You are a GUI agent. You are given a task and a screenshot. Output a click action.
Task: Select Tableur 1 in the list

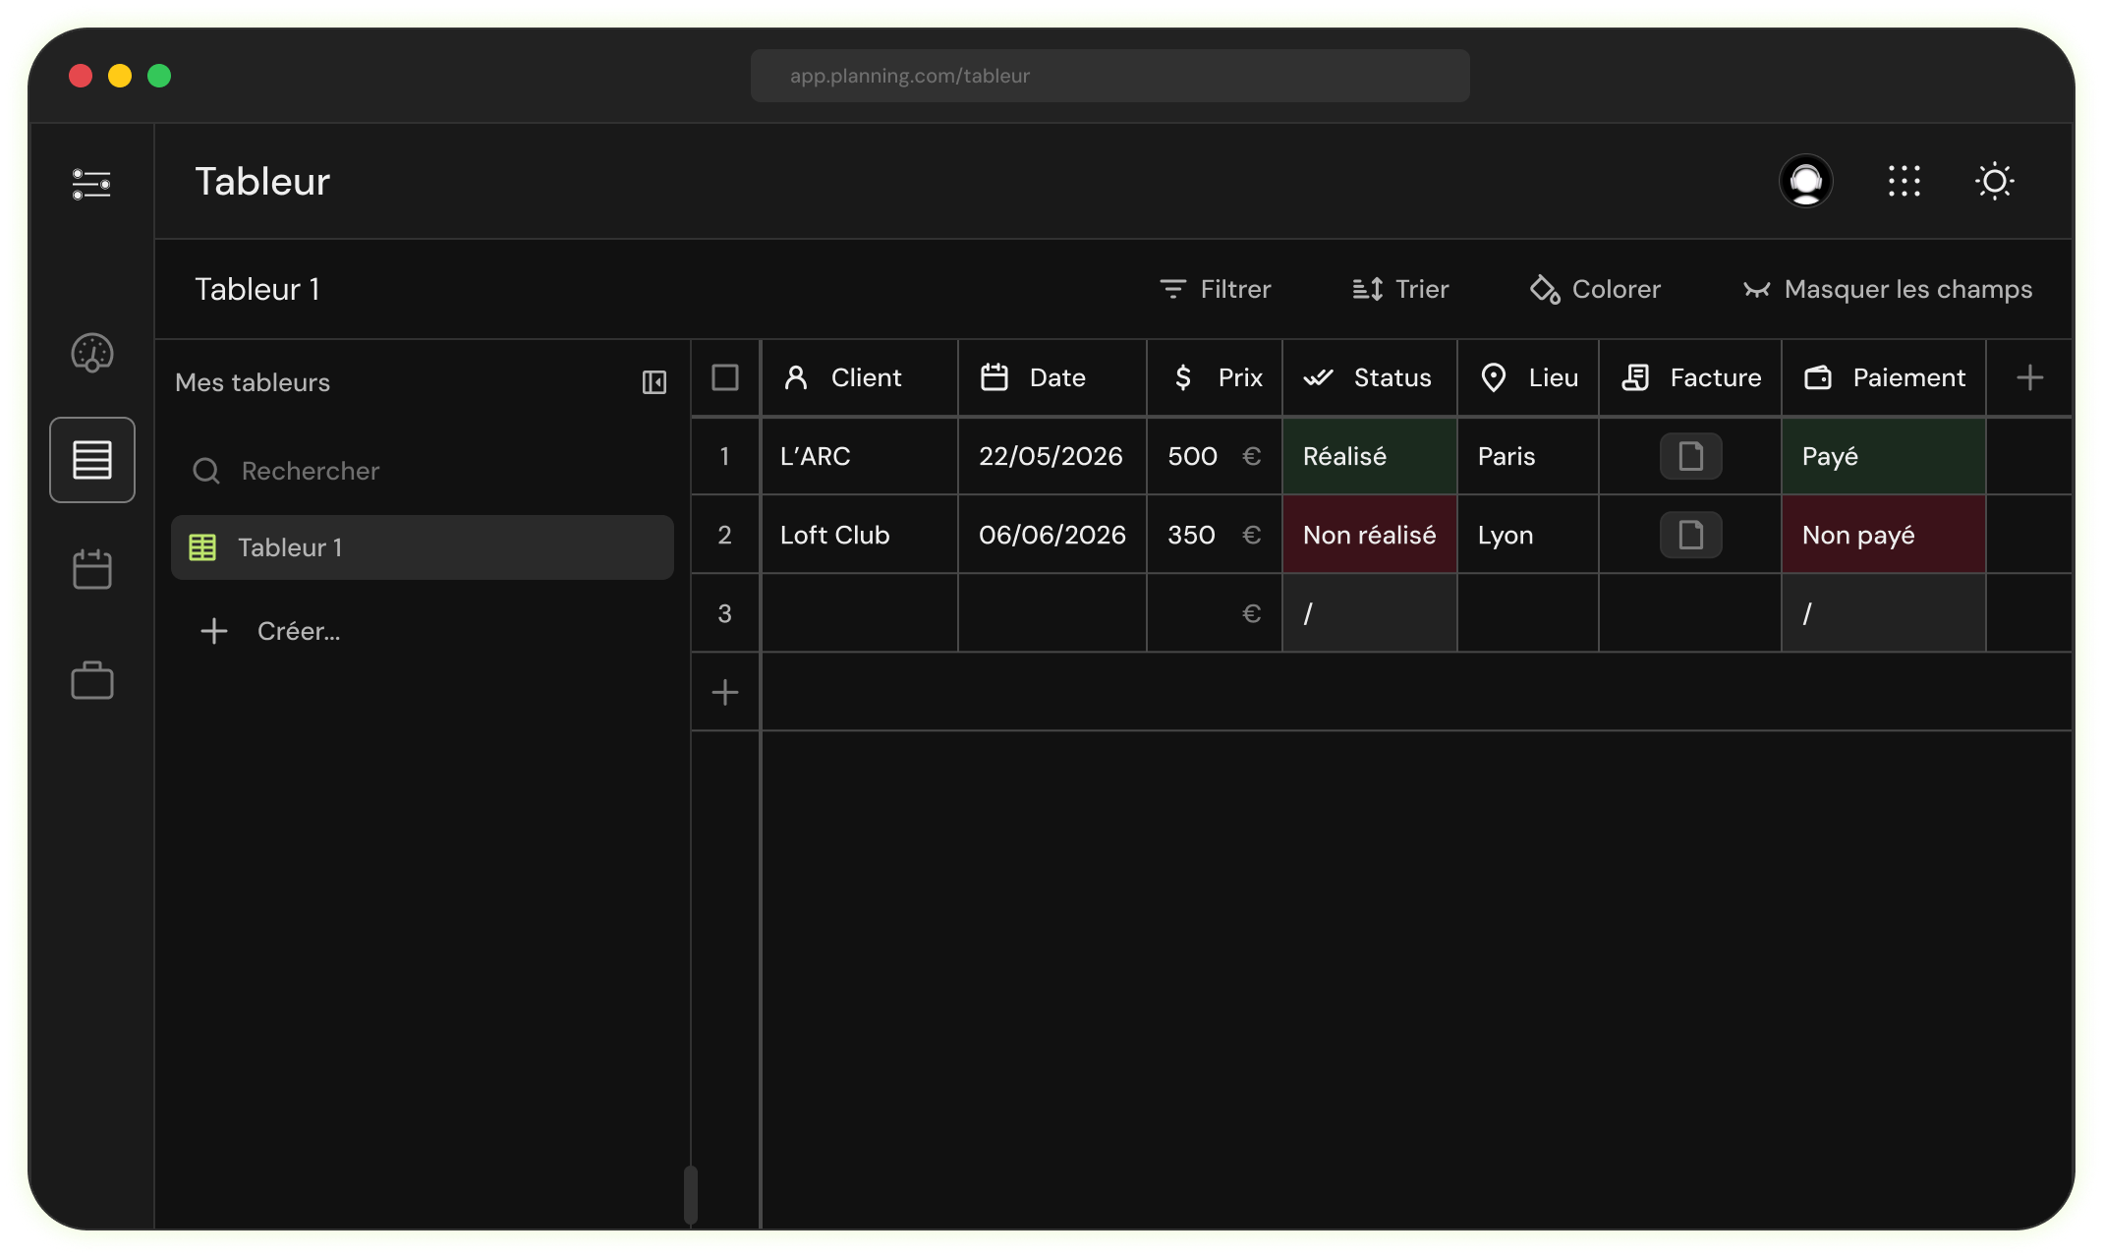click(x=423, y=547)
